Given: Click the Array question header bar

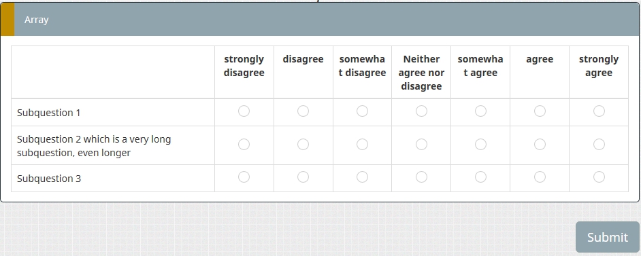Looking at the screenshot, I should [320, 20].
